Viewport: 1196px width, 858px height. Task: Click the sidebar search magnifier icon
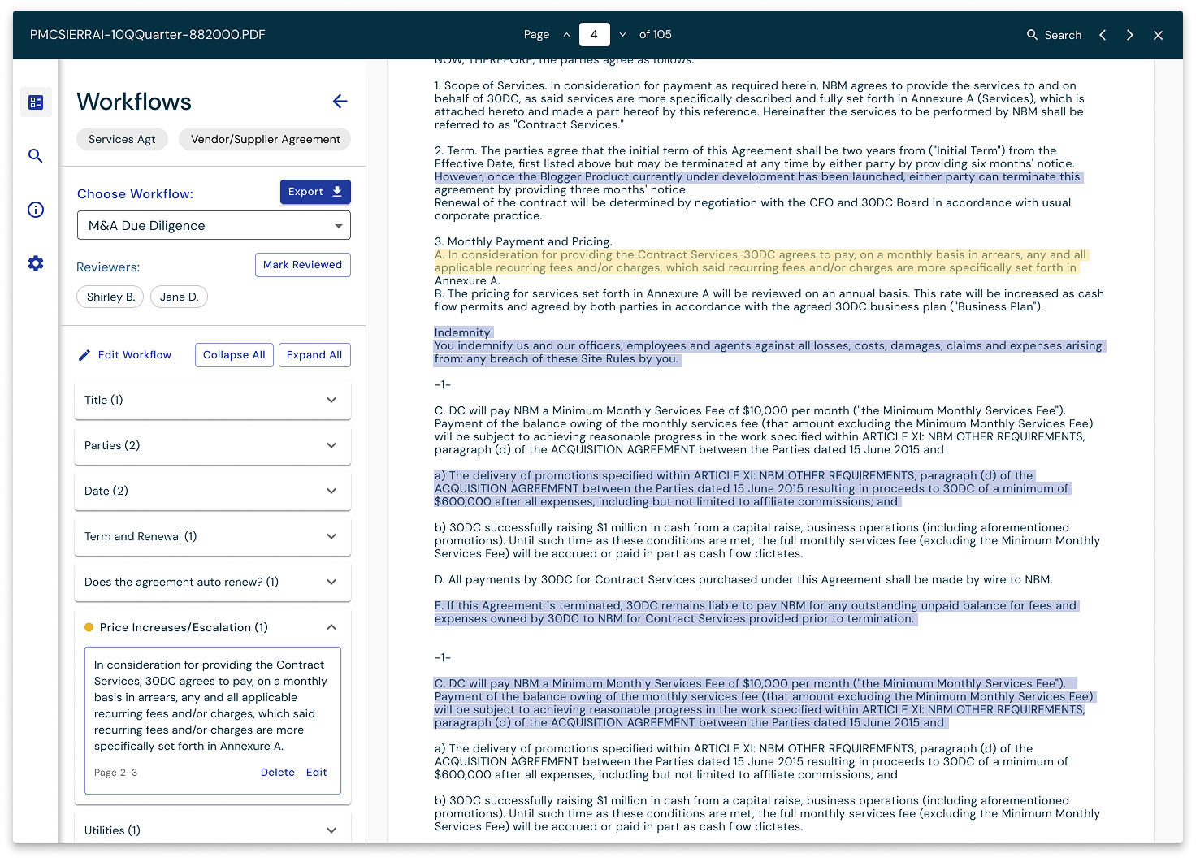[36, 156]
